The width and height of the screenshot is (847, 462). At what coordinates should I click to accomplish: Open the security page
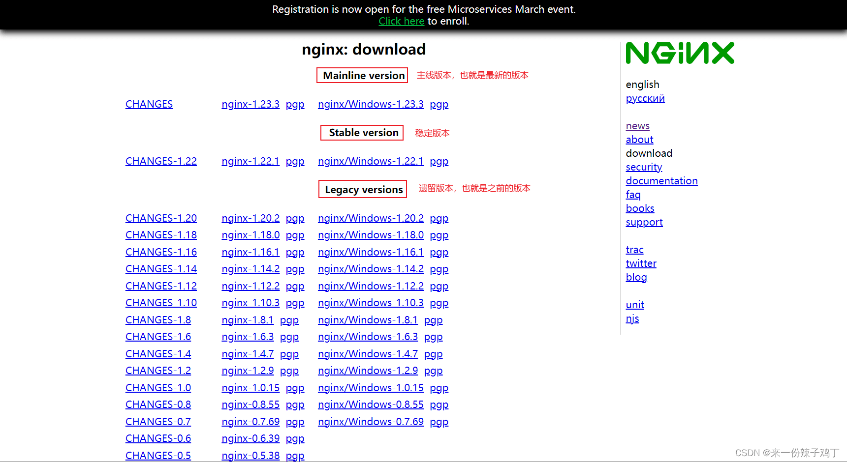[644, 167]
